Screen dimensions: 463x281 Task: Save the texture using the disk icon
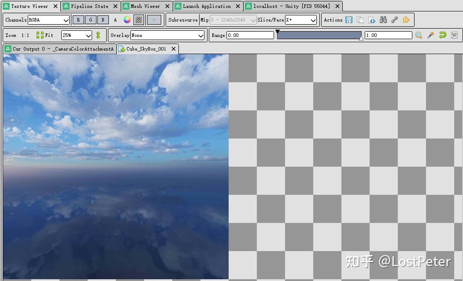349,20
